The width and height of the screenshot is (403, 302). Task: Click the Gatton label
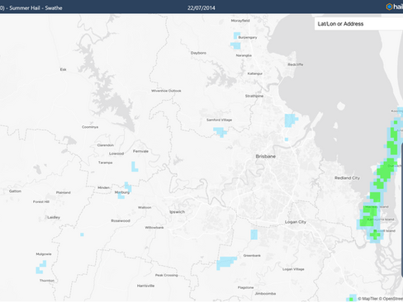click(x=15, y=191)
